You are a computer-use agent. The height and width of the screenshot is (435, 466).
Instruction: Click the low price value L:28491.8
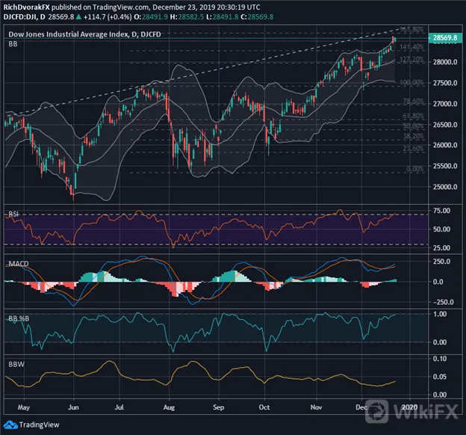223,17
